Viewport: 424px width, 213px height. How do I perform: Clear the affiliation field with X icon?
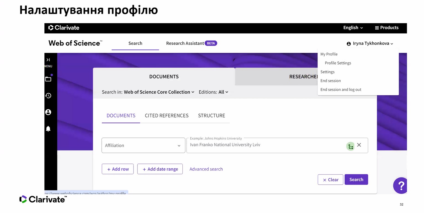point(359,145)
